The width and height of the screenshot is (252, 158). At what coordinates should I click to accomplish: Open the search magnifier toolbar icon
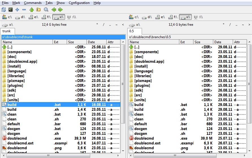(x=46, y=10)
